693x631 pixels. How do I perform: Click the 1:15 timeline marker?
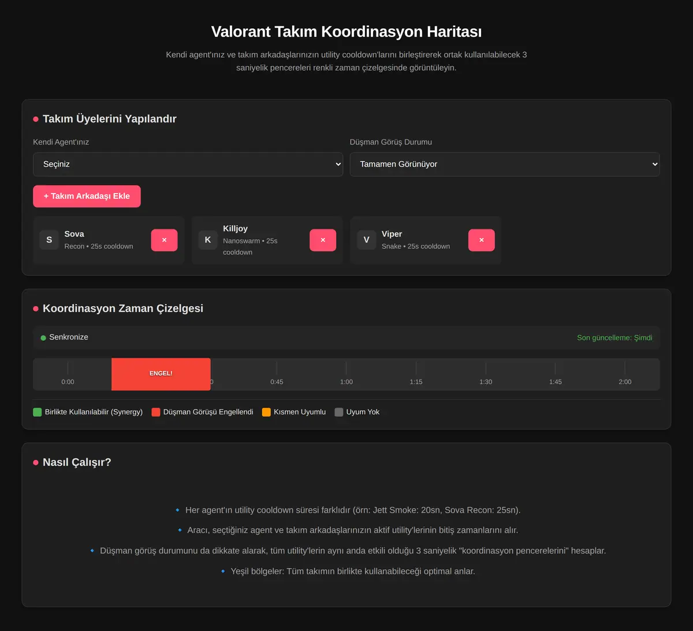point(416,382)
